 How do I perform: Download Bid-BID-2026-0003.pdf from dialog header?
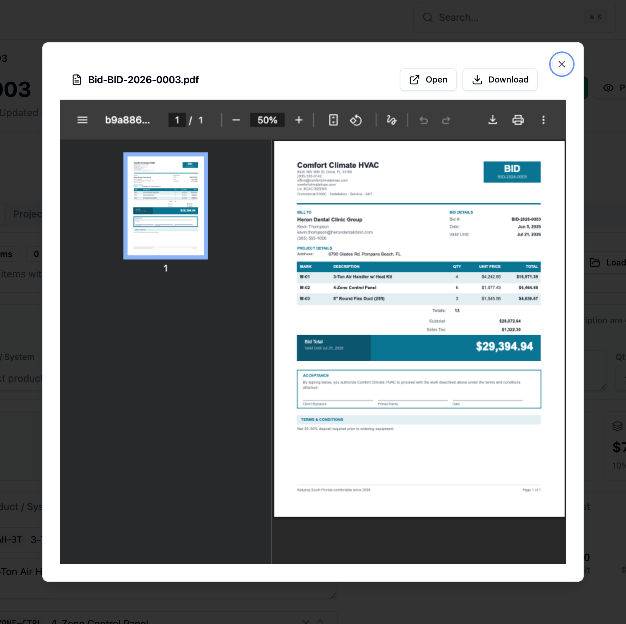tap(500, 80)
